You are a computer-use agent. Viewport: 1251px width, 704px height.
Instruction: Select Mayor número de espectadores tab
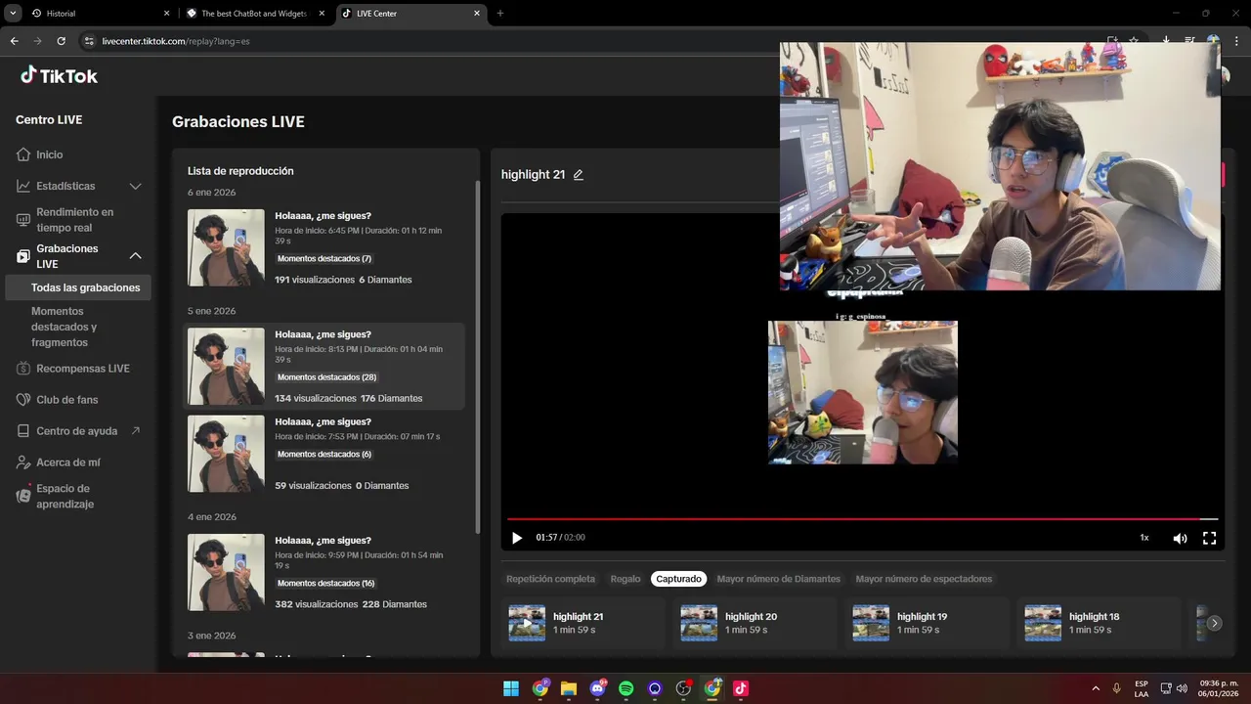coord(924,579)
